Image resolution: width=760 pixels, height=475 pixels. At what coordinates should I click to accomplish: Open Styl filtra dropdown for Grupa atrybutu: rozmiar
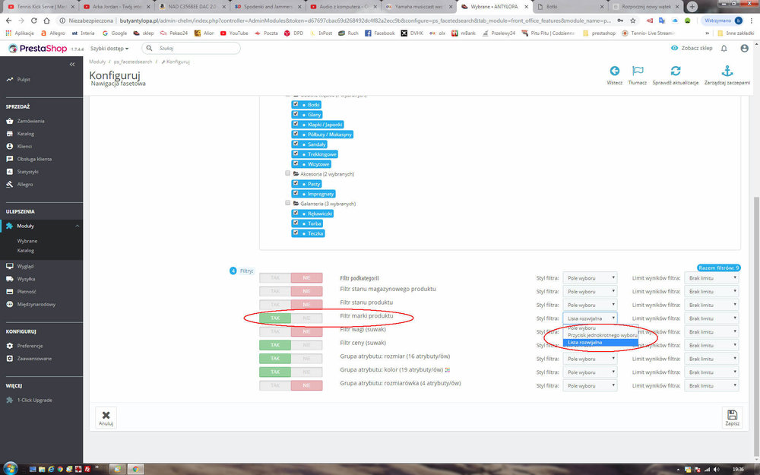click(x=590, y=359)
